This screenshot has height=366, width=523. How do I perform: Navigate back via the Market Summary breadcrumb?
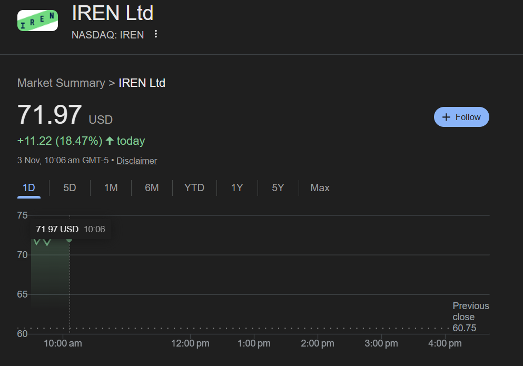[x=61, y=83]
